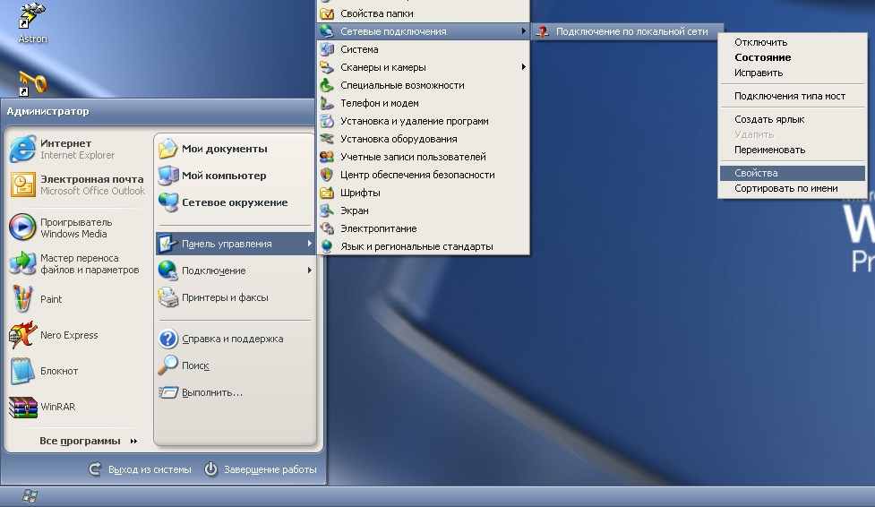Choose Сортировать по имени

793,188
